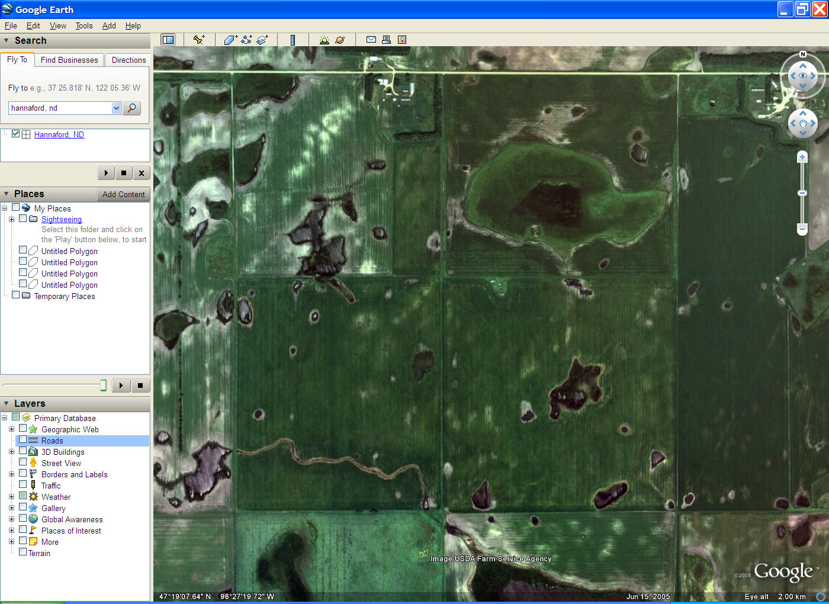Show the ruler measuring tool
Image resolution: width=829 pixels, height=604 pixels.
[293, 40]
